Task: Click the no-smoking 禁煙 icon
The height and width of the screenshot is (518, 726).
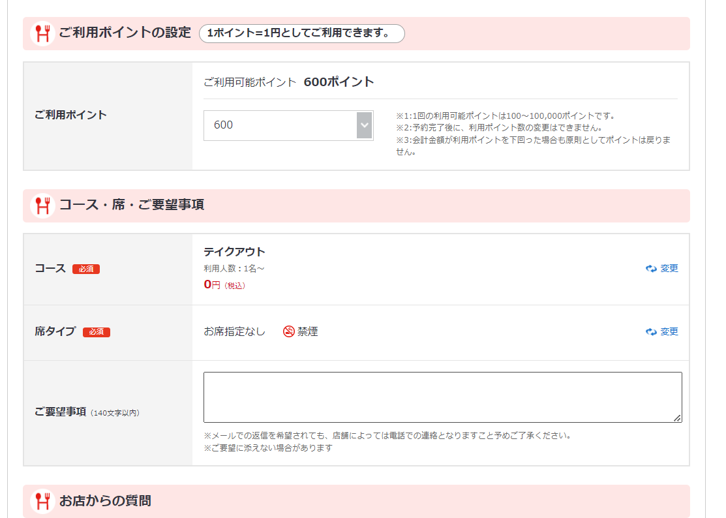Action: 289,331
